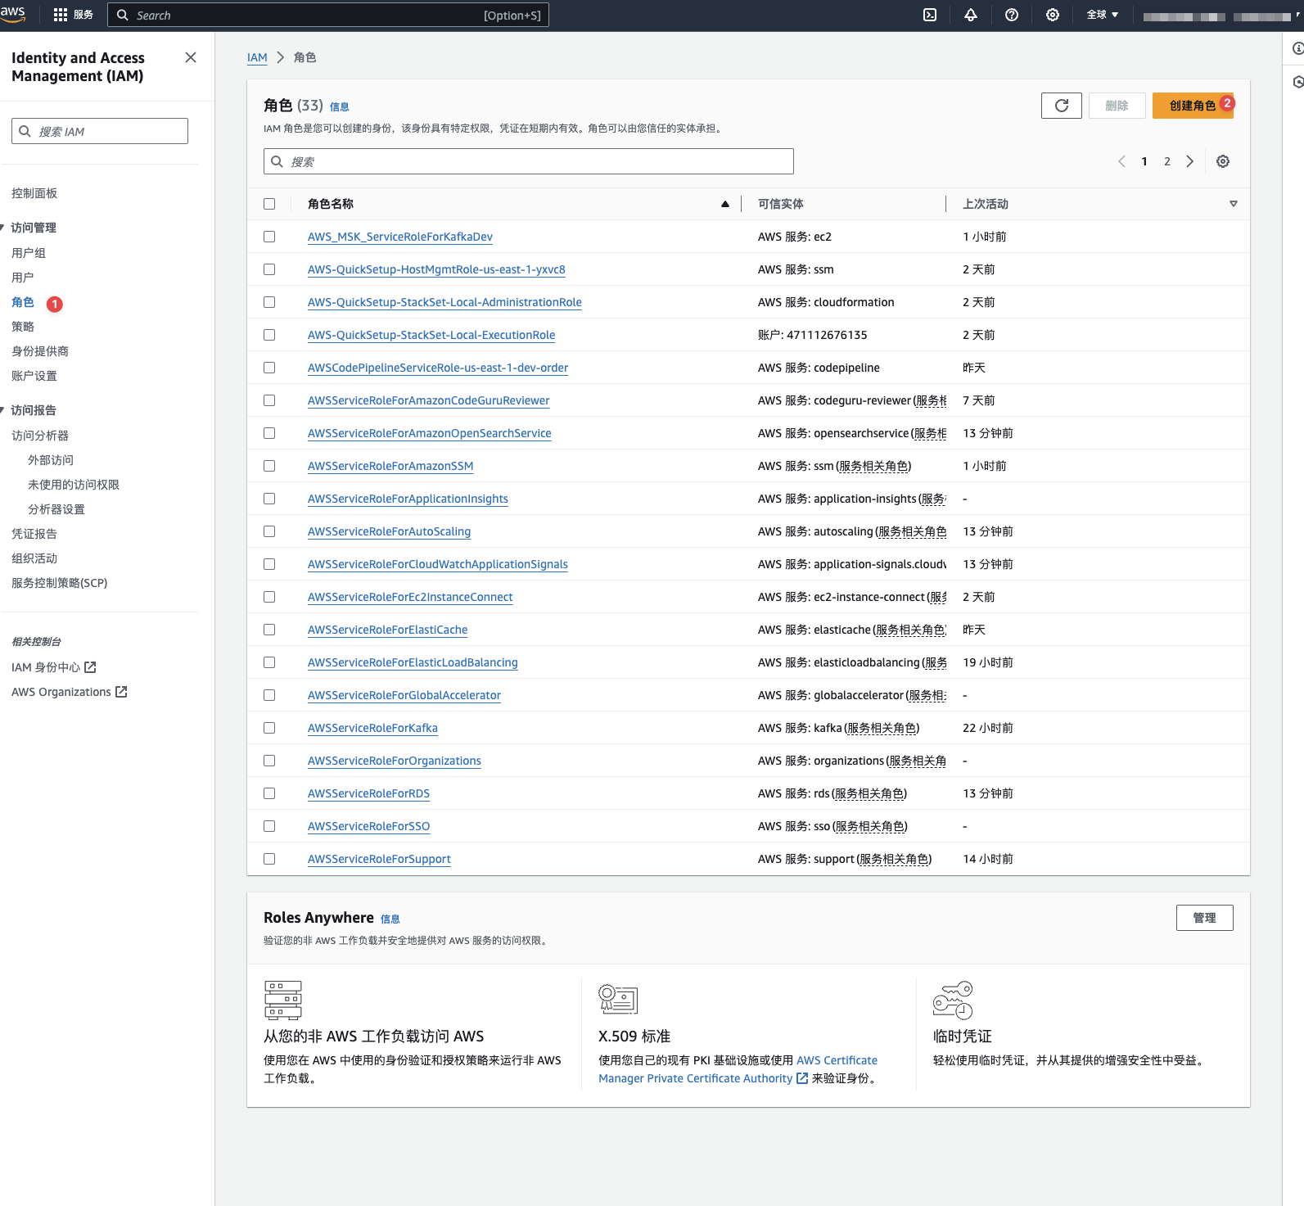Open the 服务 services menu label
Viewport: 1304px width, 1206px height.
(83, 15)
